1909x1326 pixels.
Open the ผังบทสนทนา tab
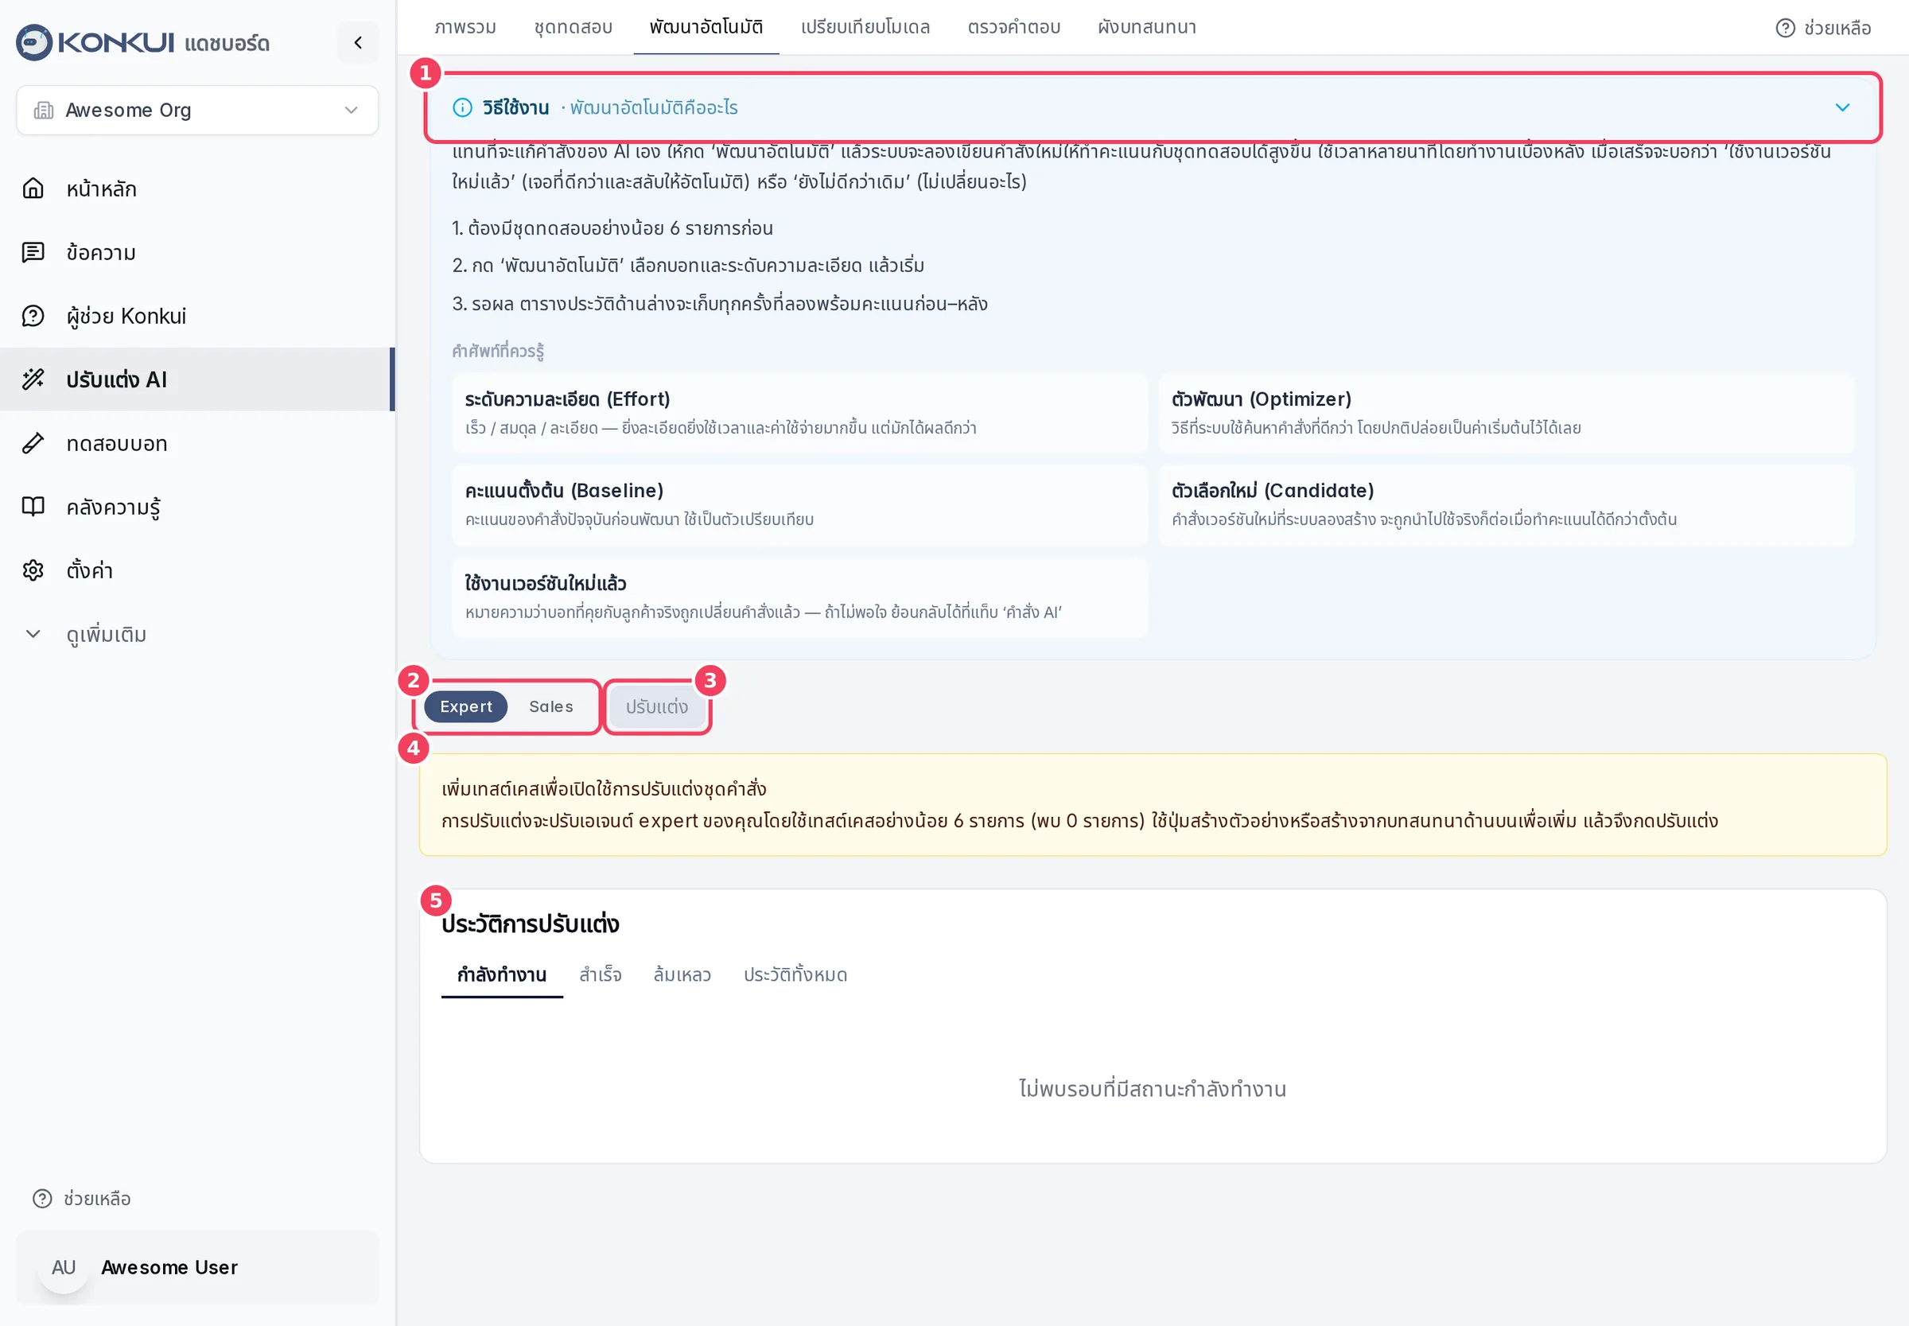click(1147, 27)
